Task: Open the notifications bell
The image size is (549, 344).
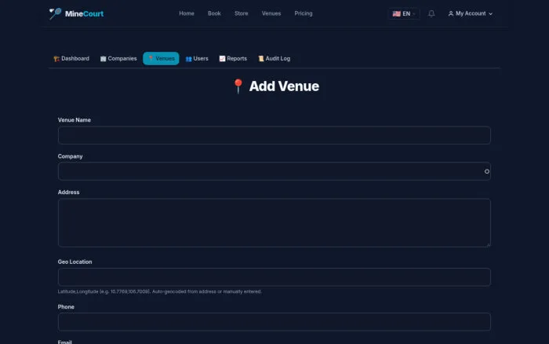Action: [x=431, y=13]
